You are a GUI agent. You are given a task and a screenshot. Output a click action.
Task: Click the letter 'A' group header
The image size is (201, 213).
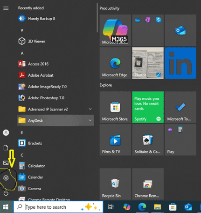pos(22,53)
